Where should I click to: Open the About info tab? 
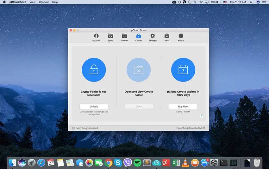181,38
